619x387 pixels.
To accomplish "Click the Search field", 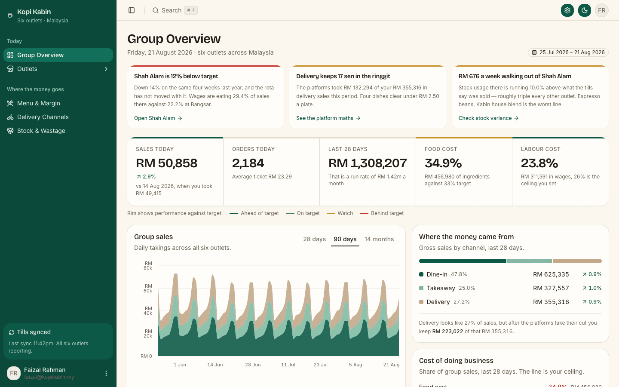I will click(x=175, y=10).
